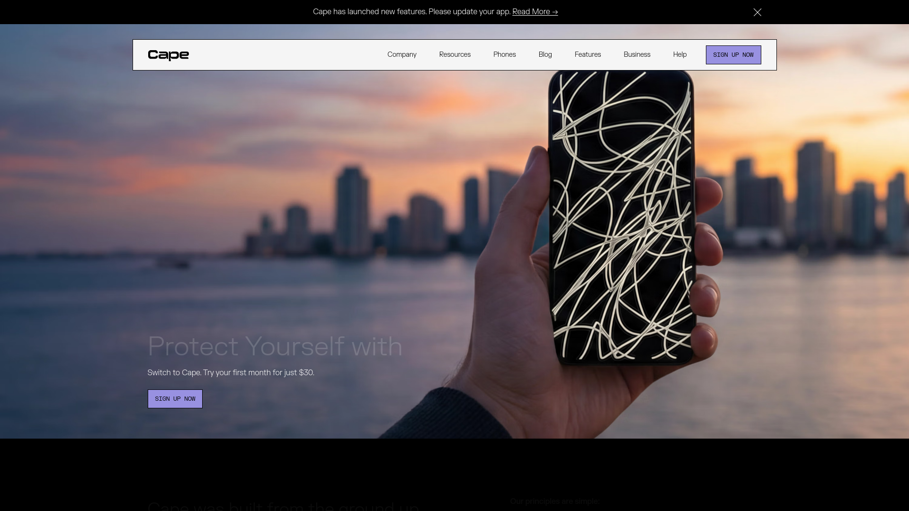
Task: Go to the Phones page
Action: coord(505,54)
